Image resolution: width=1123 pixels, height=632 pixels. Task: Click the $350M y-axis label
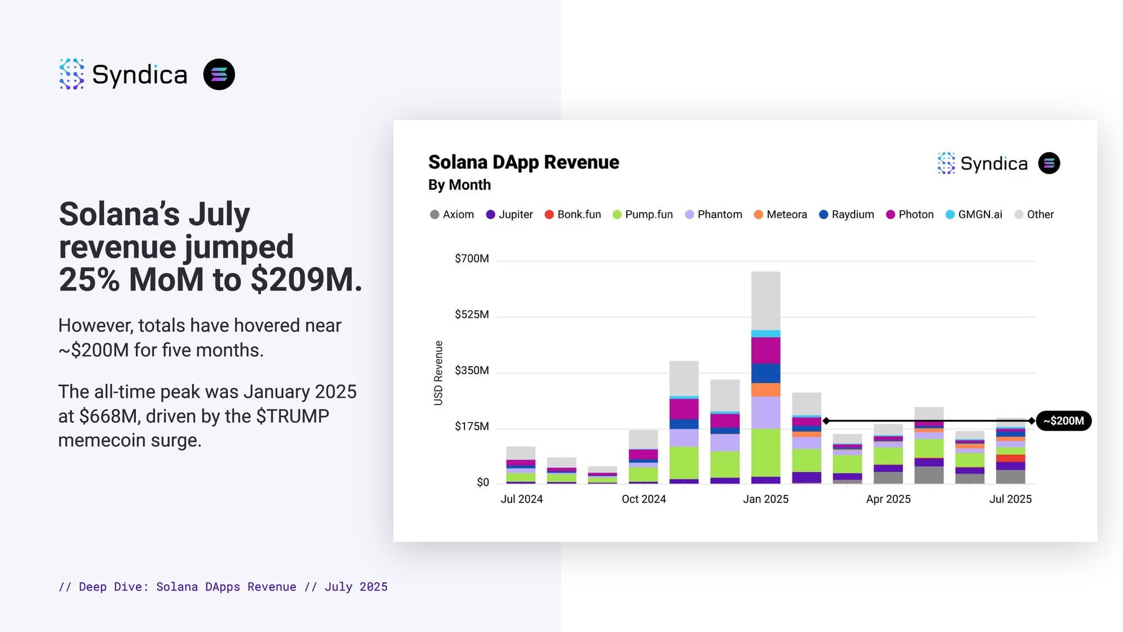[472, 370]
